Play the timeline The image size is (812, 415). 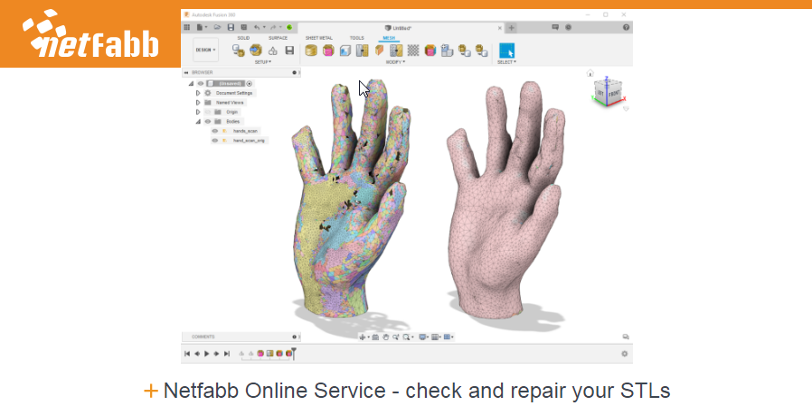[x=207, y=354]
